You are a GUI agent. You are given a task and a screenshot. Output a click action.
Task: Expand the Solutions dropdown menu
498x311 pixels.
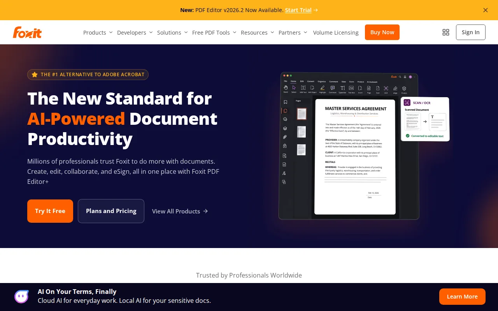point(173,32)
